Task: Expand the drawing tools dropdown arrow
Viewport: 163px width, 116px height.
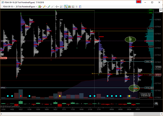Action: click(46, 7)
